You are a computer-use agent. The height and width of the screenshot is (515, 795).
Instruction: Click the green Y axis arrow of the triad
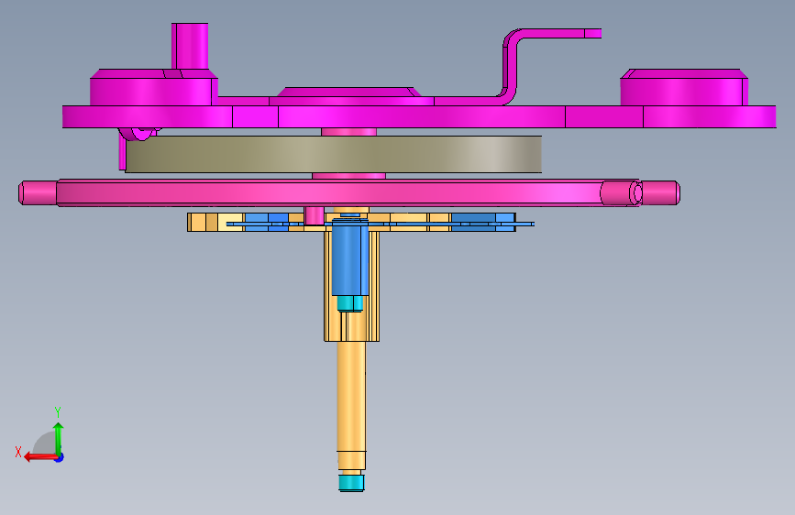click(59, 438)
